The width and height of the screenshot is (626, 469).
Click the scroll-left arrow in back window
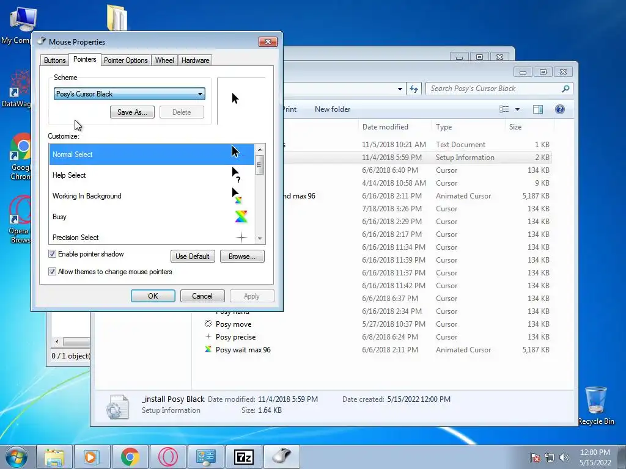click(x=57, y=342)
